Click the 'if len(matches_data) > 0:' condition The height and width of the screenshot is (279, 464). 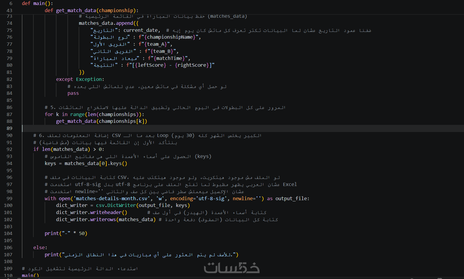coord(68,149)
